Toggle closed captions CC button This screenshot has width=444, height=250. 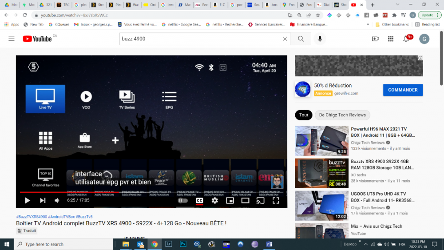coord(199,200)
